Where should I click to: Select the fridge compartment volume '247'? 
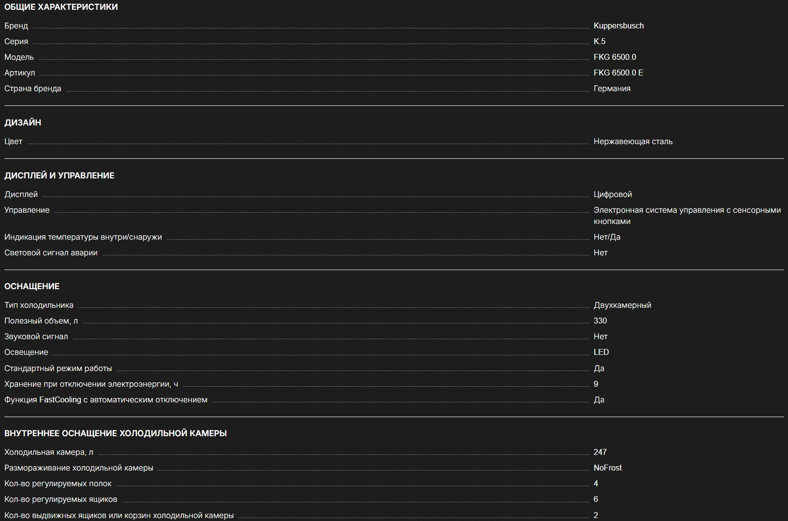[600, 452]
